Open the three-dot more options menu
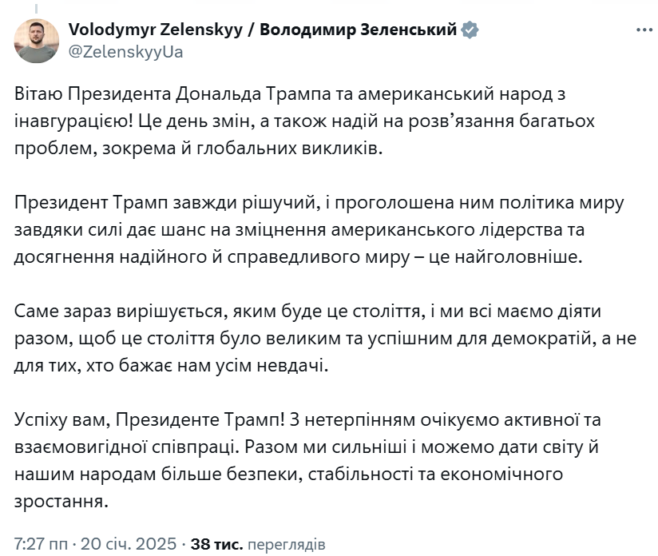Image resolution: width=658 pixels, height=556 pixels. point(644,30)
